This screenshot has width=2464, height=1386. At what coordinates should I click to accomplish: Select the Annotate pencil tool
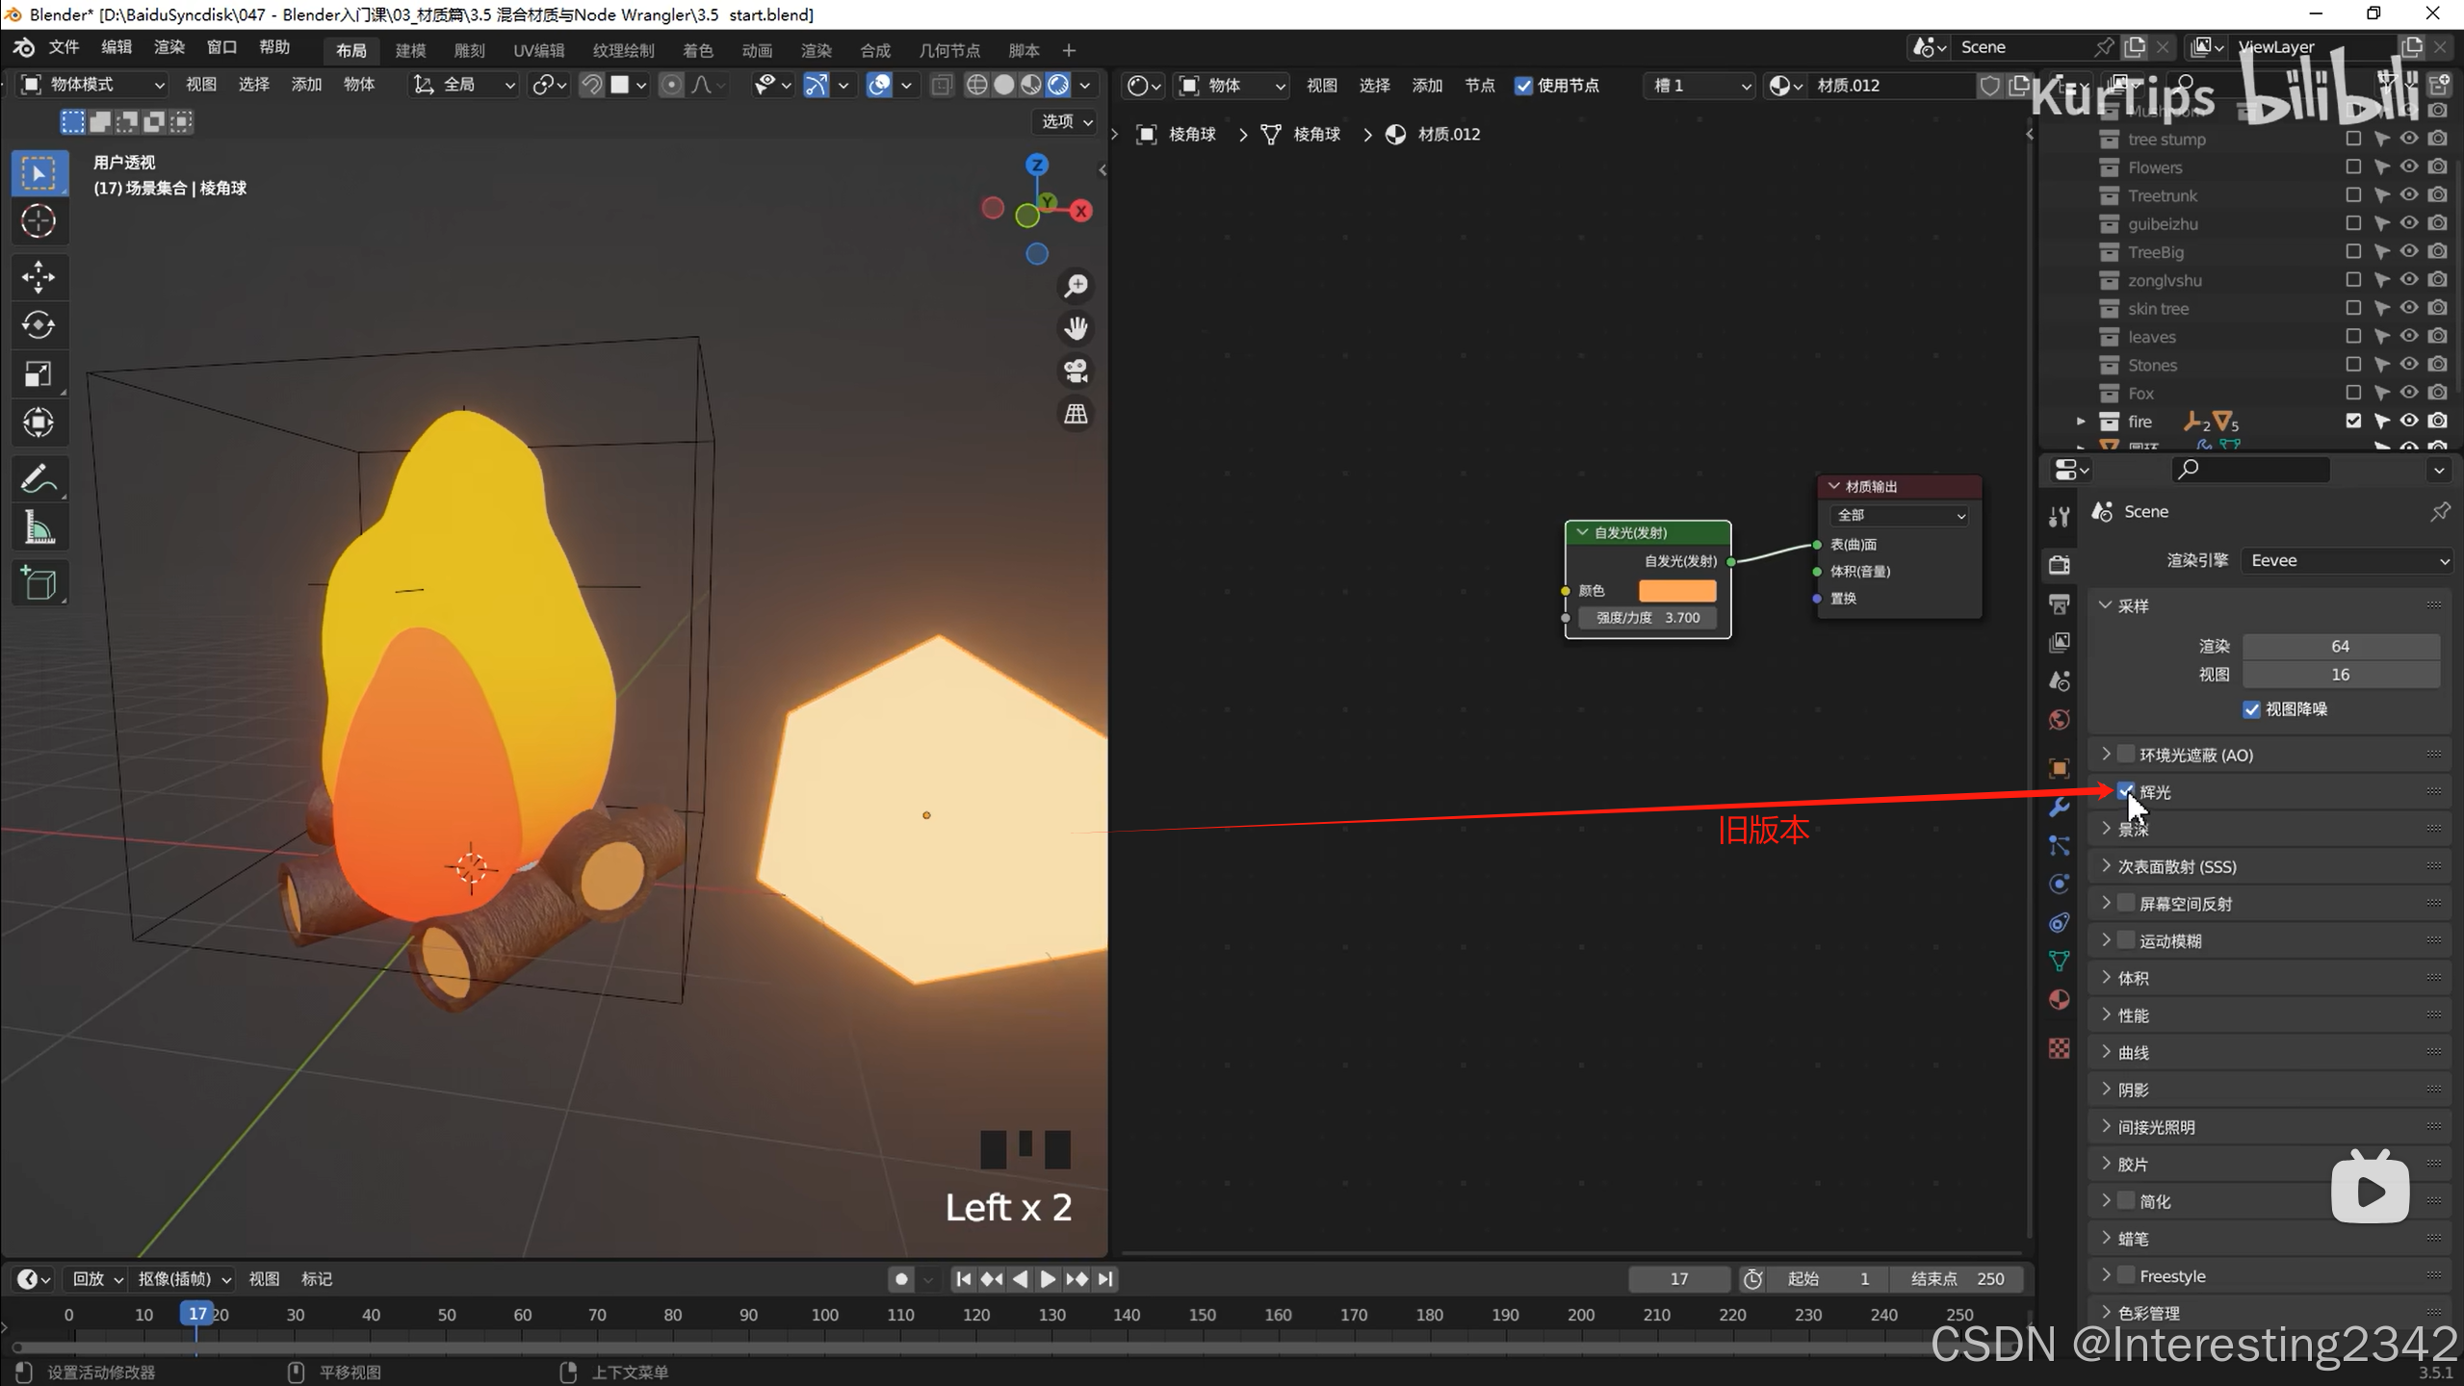[39, 478]
